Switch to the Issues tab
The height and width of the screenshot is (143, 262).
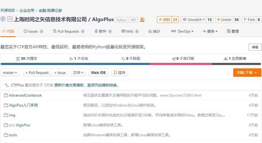tap(33, 31)
